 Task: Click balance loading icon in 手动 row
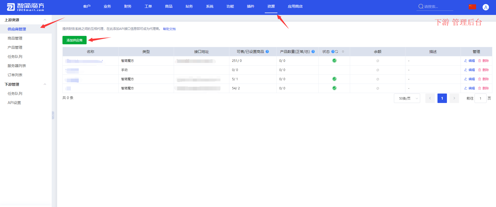click(378, 70)
